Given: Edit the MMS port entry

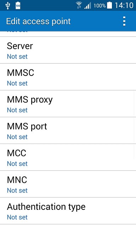Looking at the screenshot, I should pyautogui.click(x=68, y=130).
